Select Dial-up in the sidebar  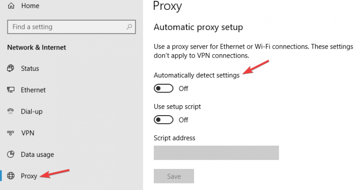click(32, 111)
